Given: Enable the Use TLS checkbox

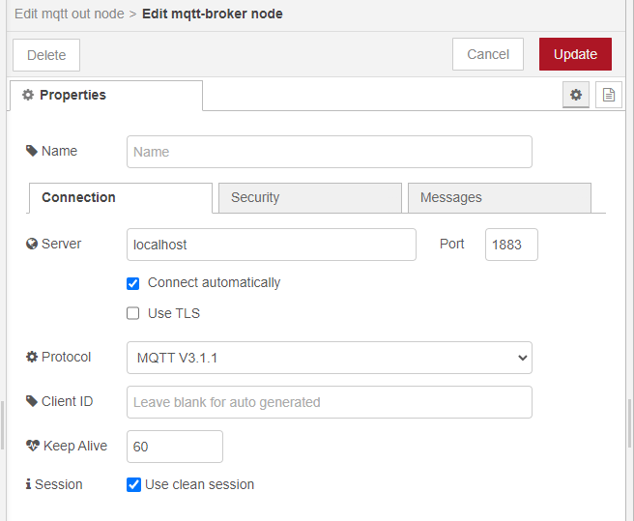Looking at the screenshot, I should tap(133, 313).
